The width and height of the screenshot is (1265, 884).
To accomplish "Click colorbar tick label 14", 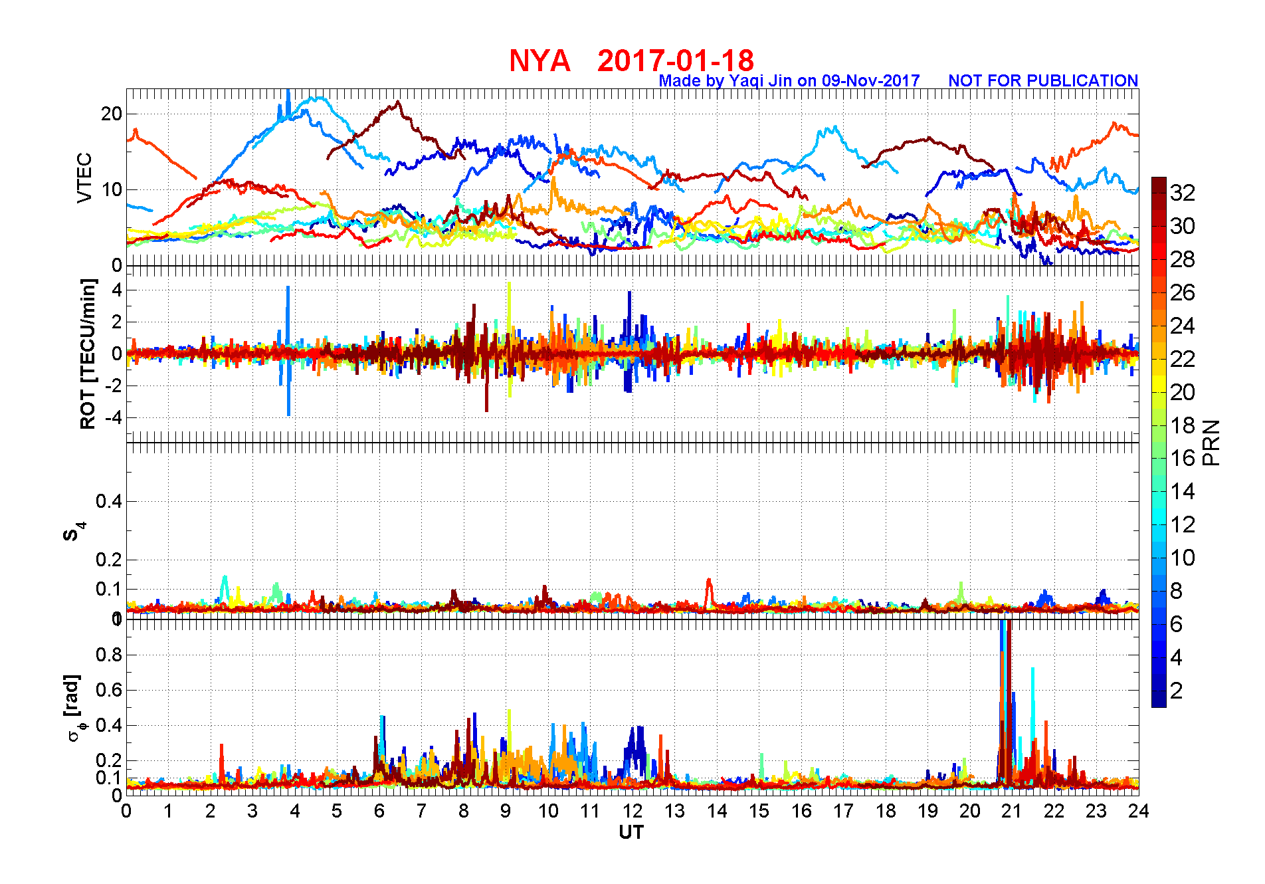I will click(1183, 492).
